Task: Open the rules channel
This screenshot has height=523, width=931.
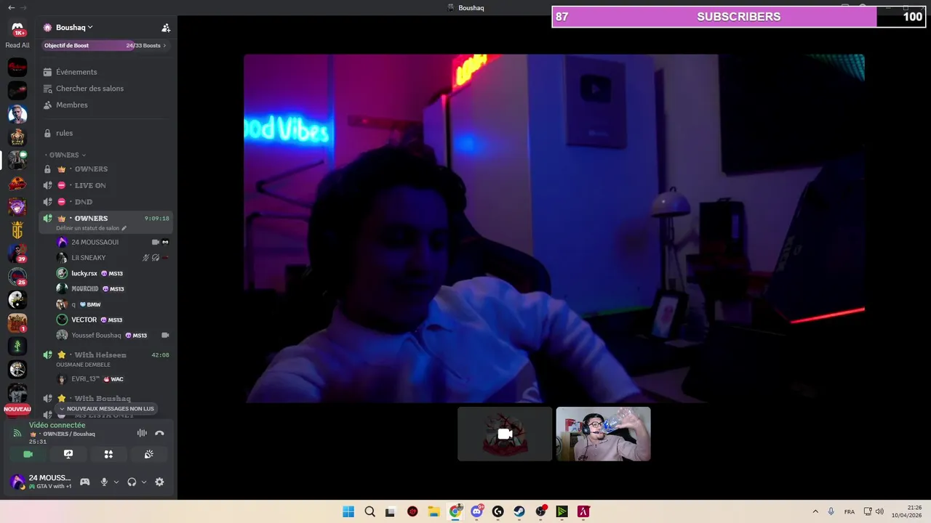Action: coord(105,133)
